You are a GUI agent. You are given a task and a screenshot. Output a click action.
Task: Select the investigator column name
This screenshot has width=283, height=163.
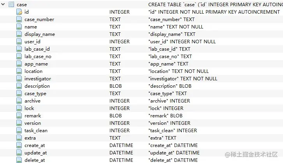tap(37, 79)
